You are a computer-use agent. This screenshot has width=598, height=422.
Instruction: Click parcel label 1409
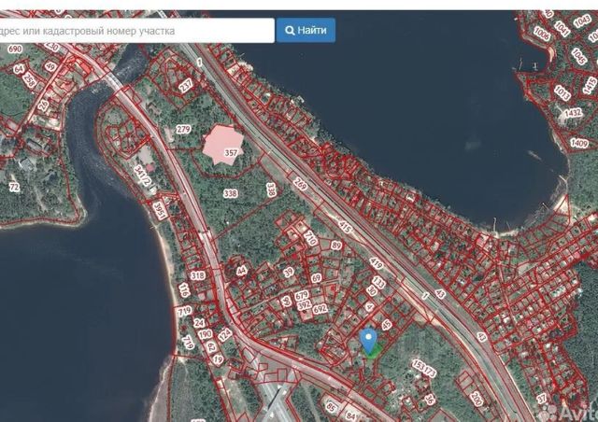coord(579,144)
